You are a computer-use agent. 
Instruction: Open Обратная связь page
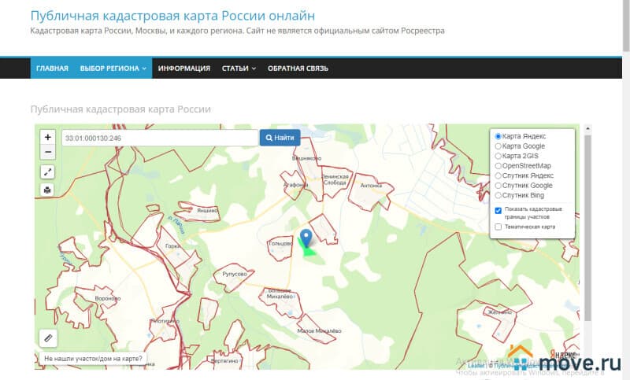click(x=298, y=68)
